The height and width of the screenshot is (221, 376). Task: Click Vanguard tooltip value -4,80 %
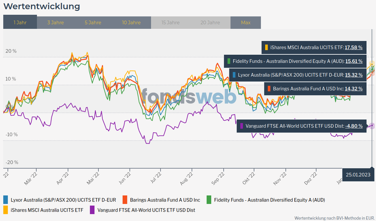click(x=353, y=126)
